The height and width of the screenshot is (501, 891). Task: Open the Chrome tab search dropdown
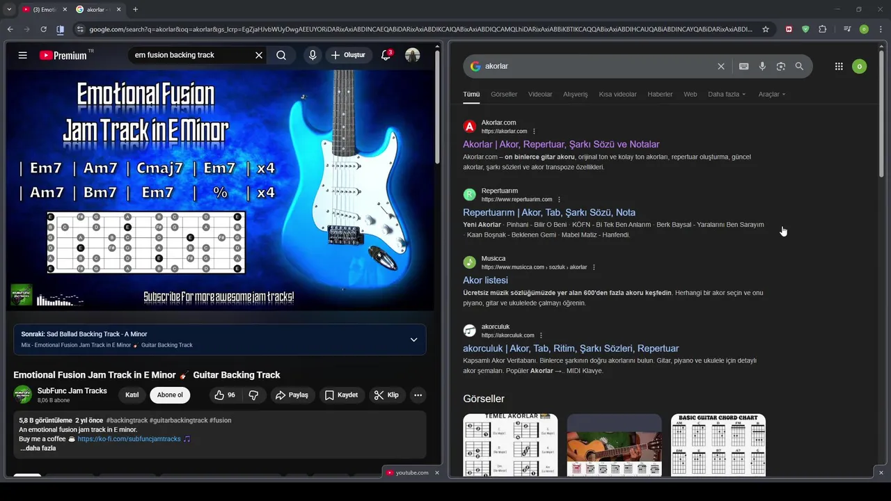click(9, 9)
